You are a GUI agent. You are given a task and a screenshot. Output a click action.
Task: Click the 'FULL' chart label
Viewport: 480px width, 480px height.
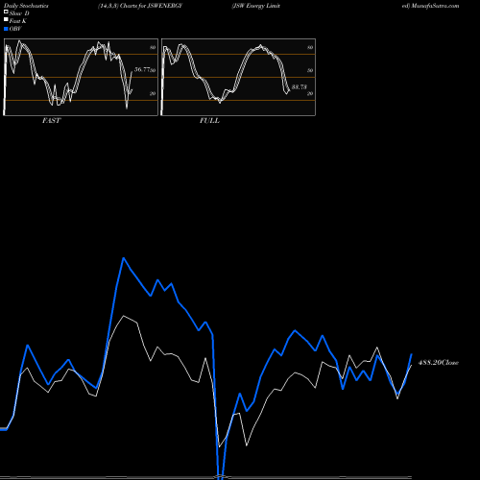click(x=209, y=121)
